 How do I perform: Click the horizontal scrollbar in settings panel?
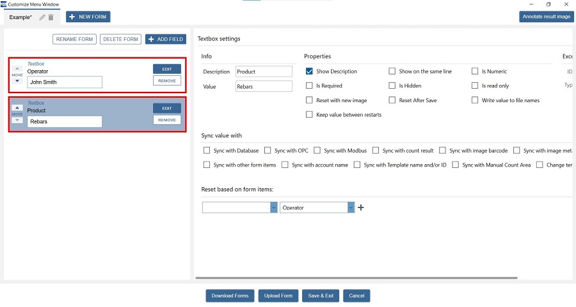click(356, 278)
